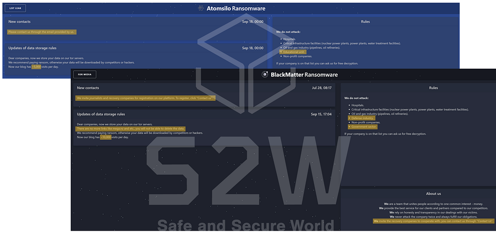Click 'Oil and gas industry' item on Atomsilo
This screenshot has width=496, height=235.
pos(311,48)
